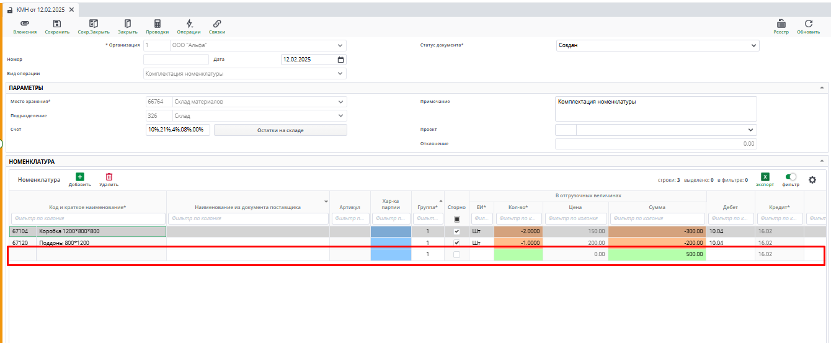The width and height of the screenshot is (831, 343).
Task: Expand the Вид операции dropdown
Action: click(340, 73)
